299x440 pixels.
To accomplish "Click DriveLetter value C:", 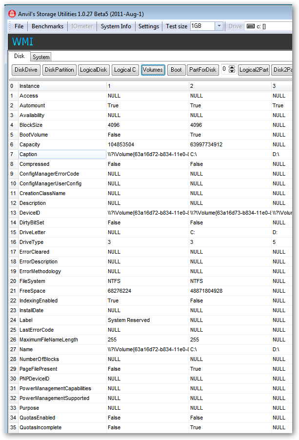I will [x=193, y=232].
